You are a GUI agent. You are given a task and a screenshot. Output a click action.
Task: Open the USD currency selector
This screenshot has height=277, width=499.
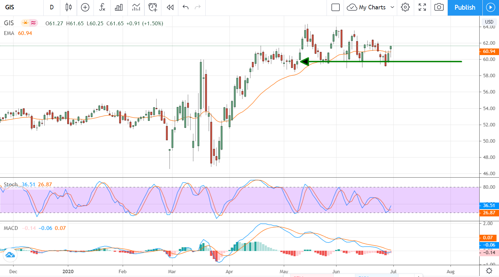coord(489,22)
